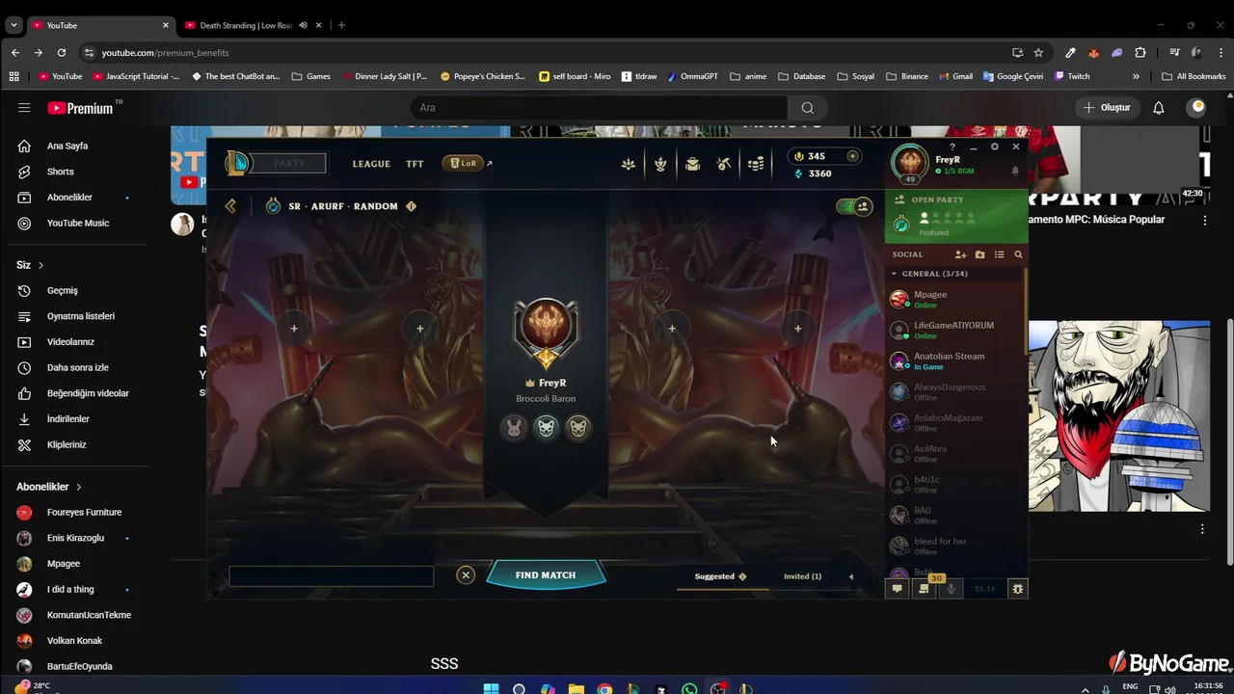Image resolution: width=1234 pixels, height=694 pixels.
Task: Click the first empty plus invite slot
Action: tap(294, 329)
